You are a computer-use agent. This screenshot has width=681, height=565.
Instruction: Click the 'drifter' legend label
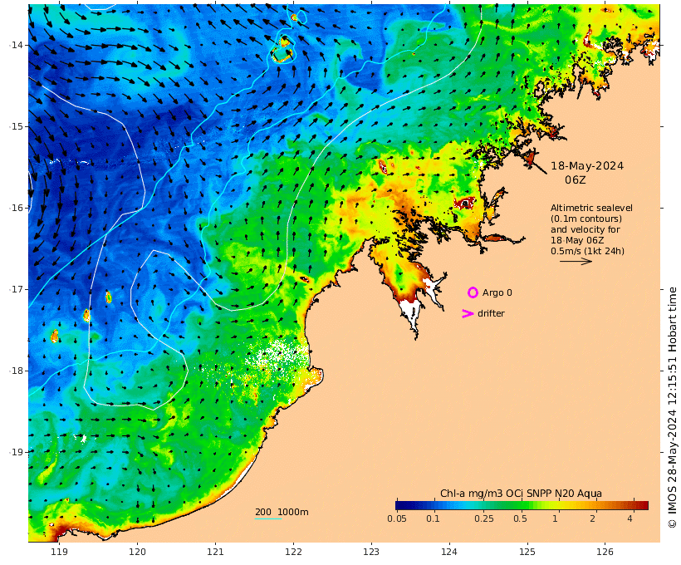point(491,313)
